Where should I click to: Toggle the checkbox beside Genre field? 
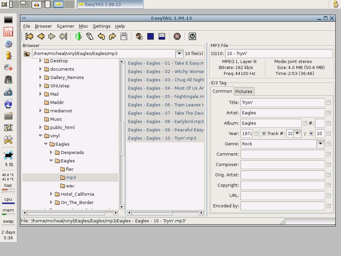pos(328,144)
